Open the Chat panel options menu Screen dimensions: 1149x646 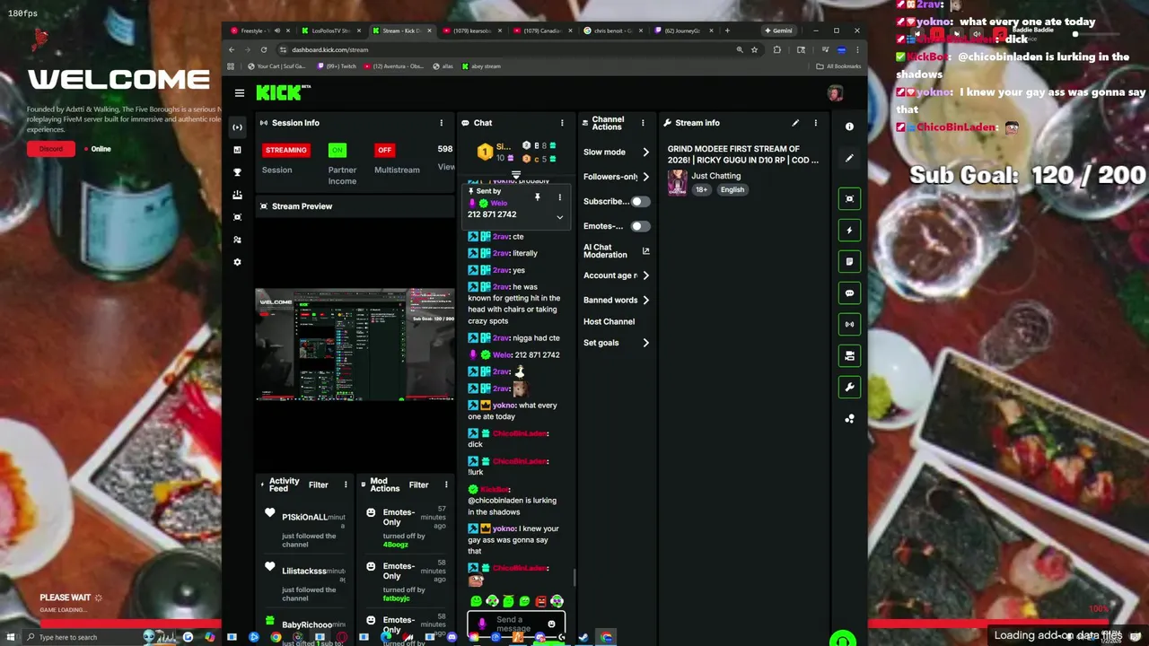coord(562,123)
